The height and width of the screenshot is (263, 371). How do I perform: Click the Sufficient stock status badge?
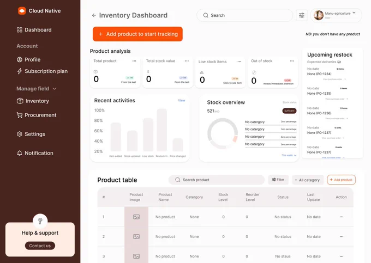pos(289,111)
